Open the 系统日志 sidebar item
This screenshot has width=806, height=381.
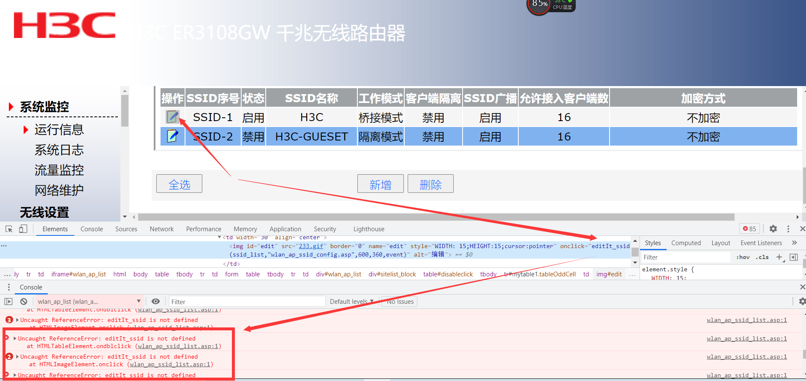(x=59, y=150)
